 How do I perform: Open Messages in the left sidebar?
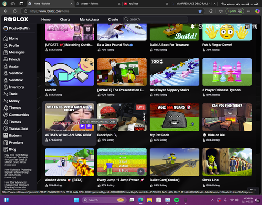pos(14,52)
